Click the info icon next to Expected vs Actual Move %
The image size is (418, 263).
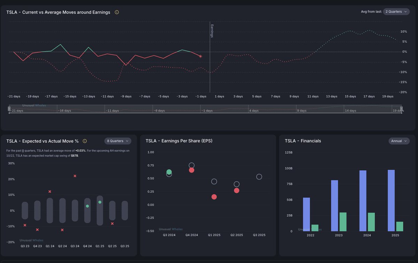(x=85, y=141)
